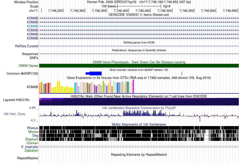The image size is (239, 164).
Task: Select the RefSeq Curated track label
Action: point(26,46)
